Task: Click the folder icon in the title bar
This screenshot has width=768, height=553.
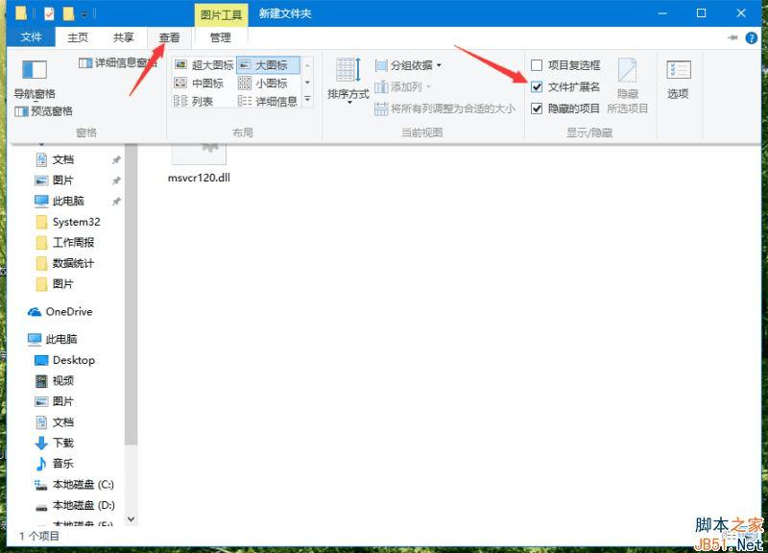Action: [20, 13]
